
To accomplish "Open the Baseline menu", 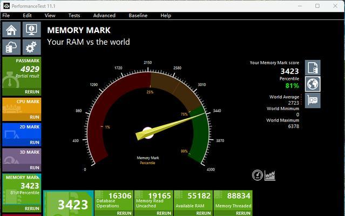I will pyautogui.click(x=138, y=16).
